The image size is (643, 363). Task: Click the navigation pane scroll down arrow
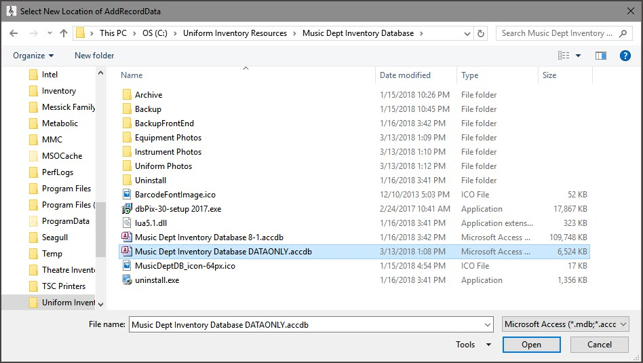click(101, 305)
